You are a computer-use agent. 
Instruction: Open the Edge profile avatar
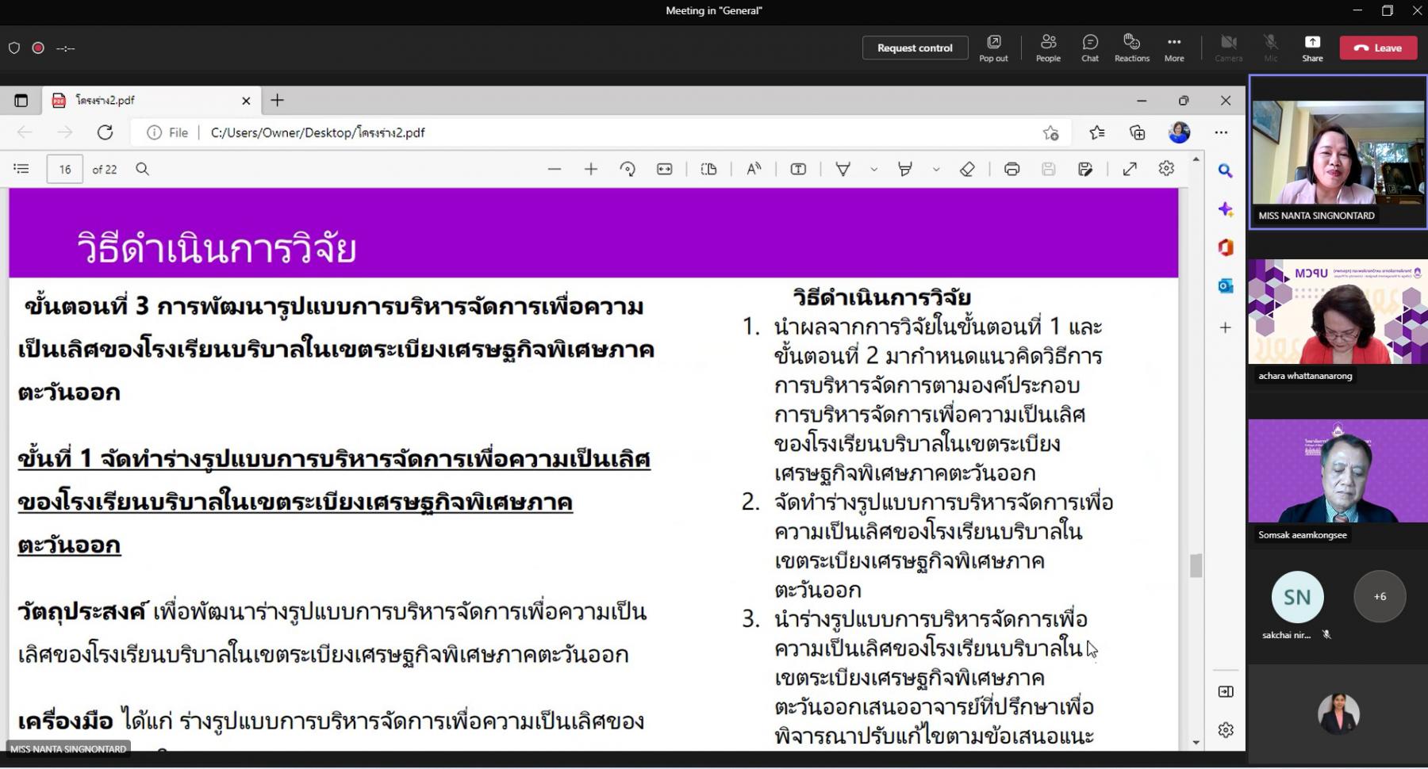(1180, 132)
